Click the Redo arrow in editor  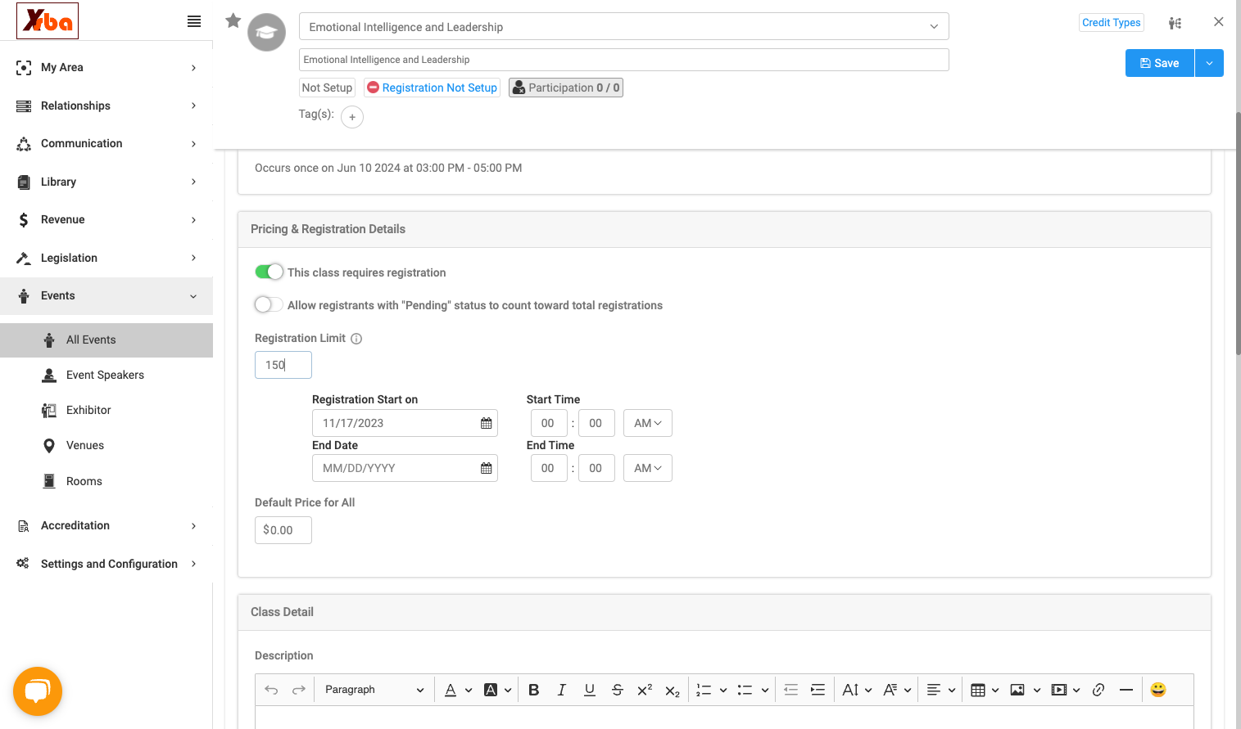299,690
